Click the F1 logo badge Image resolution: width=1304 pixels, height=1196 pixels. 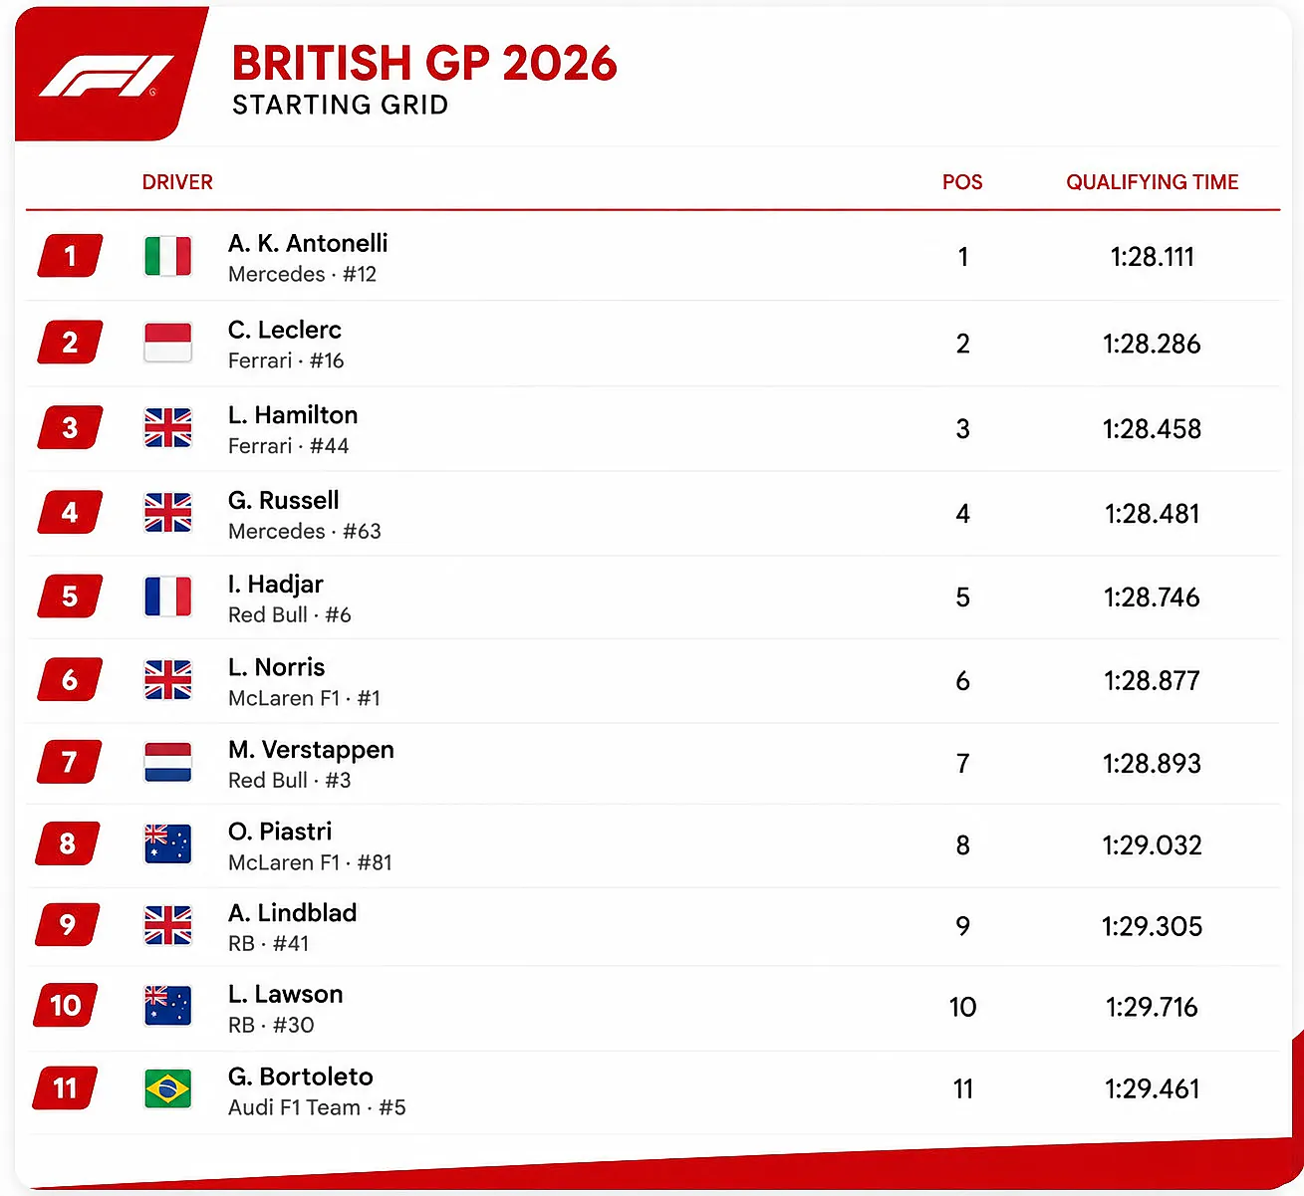[x=108, y=75]
